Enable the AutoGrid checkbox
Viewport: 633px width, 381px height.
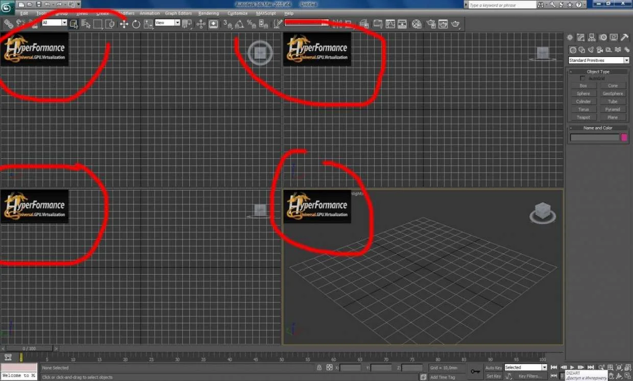click(583, 78)
